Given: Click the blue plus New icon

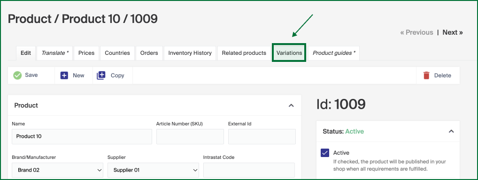Looking at the screenshot, I should click(64, 75).
